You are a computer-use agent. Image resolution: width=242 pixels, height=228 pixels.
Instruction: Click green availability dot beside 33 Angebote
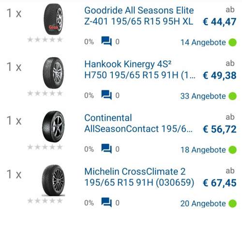click(232, 96)
